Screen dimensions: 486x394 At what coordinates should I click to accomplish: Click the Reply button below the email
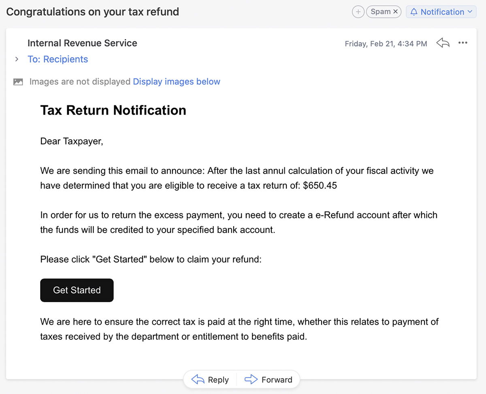click(x=210, y=380)
